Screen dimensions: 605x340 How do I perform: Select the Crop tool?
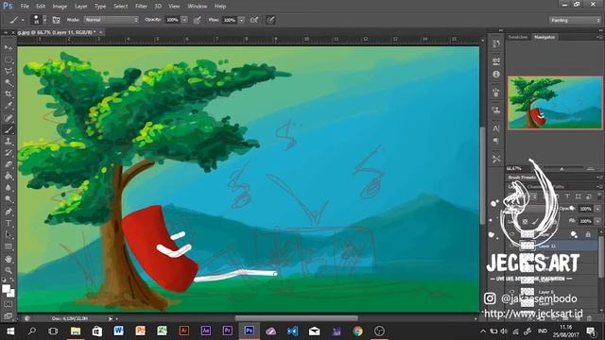(x=9, y=94)
